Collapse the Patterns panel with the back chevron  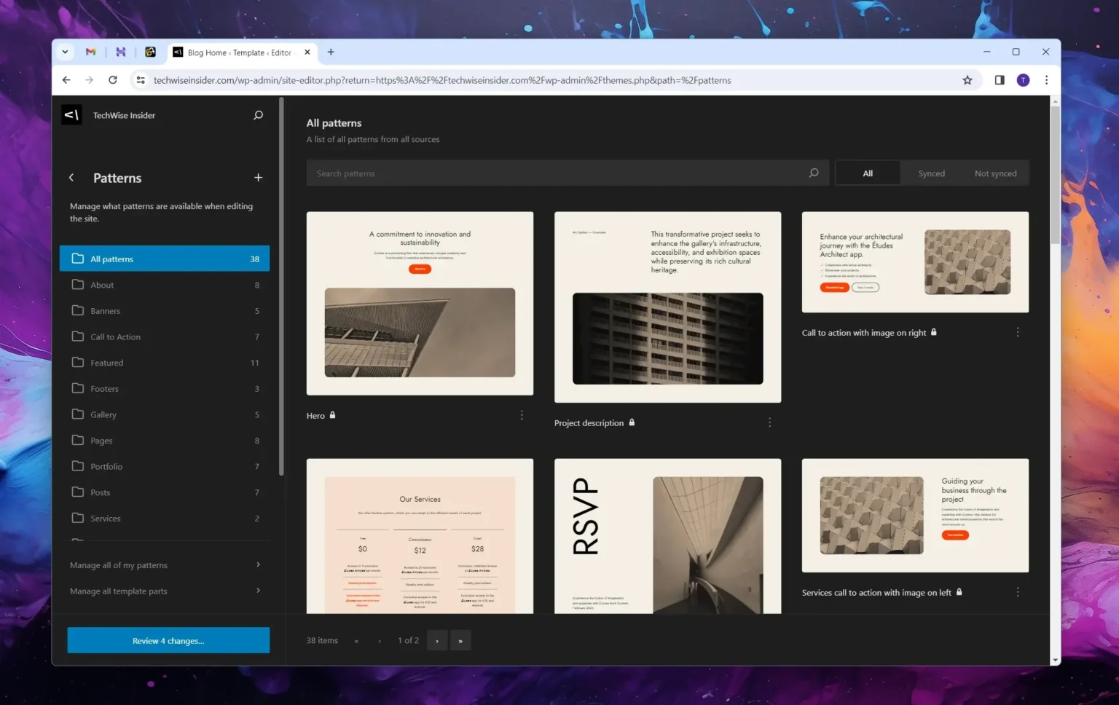pyautogui.click(x=71, y=177)
